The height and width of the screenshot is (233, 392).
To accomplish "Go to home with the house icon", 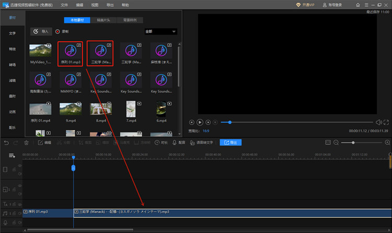I will pos(358,5).
